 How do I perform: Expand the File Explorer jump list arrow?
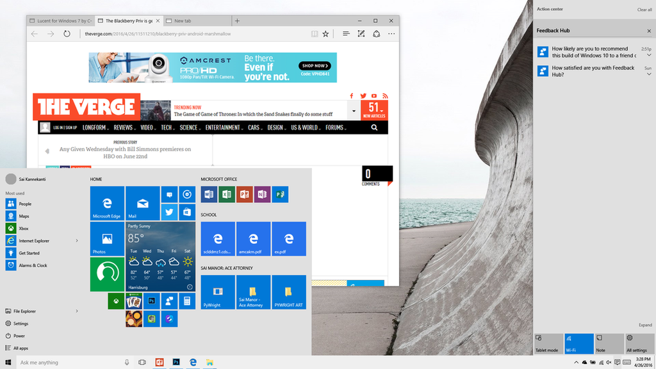pyautogui.click(x=77, y=311)
